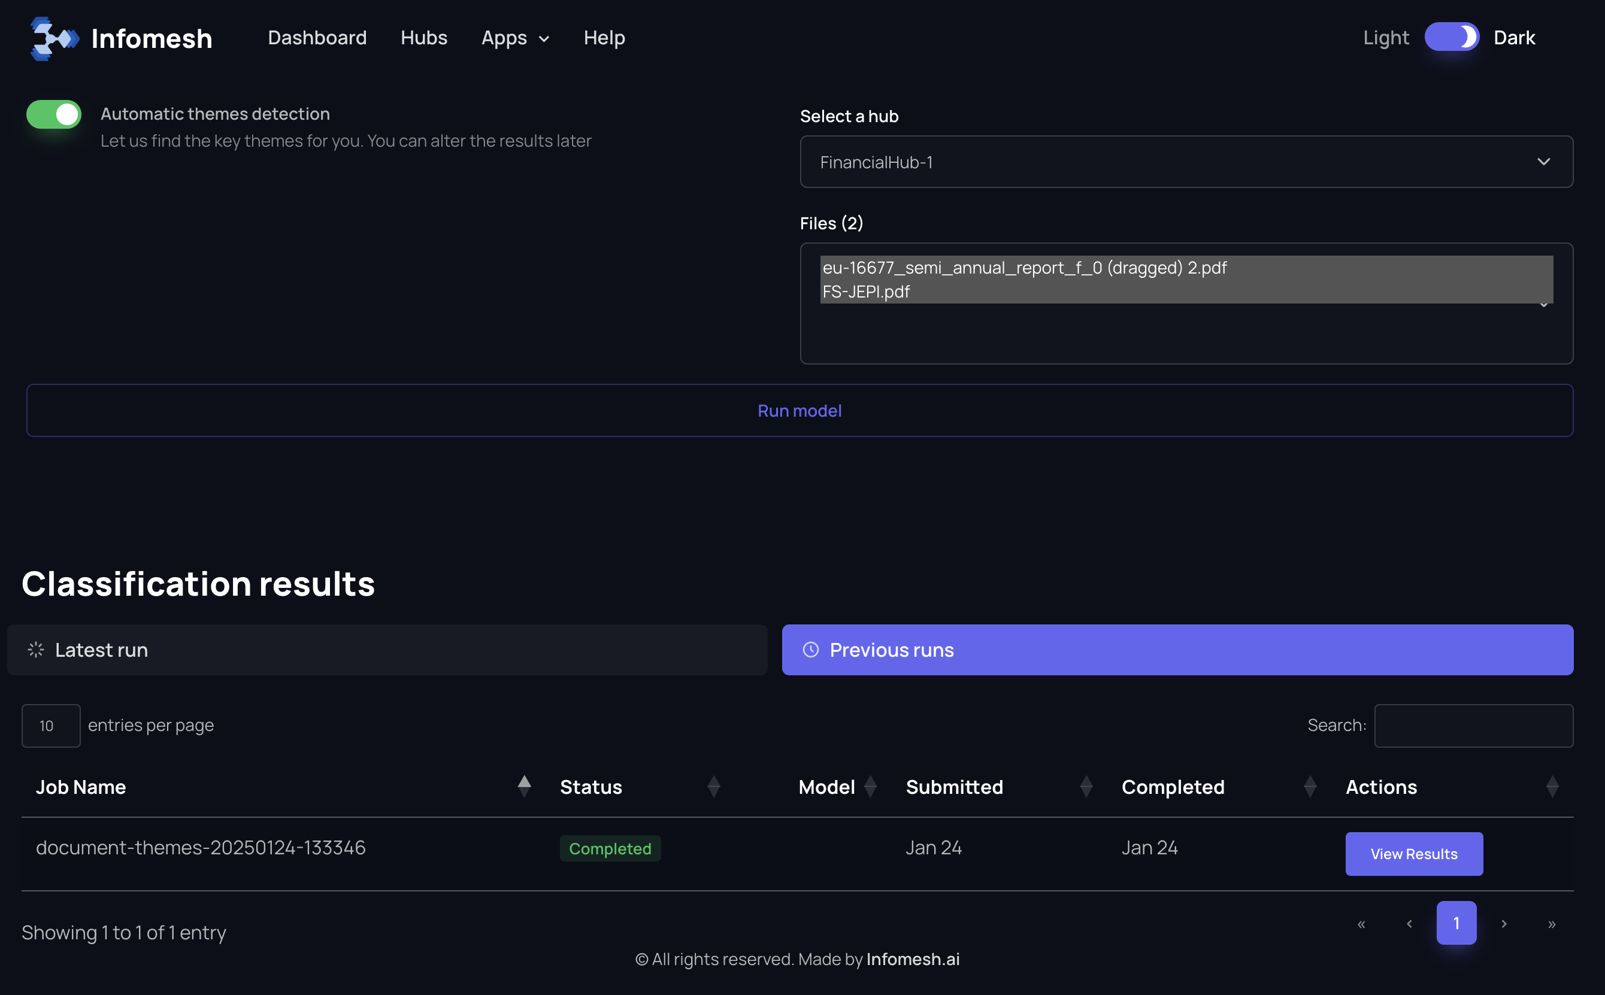This screenshot has height=995, width=1605.
Task: Select FS-JEPI.pdf in files list
Action: [867, 292]
